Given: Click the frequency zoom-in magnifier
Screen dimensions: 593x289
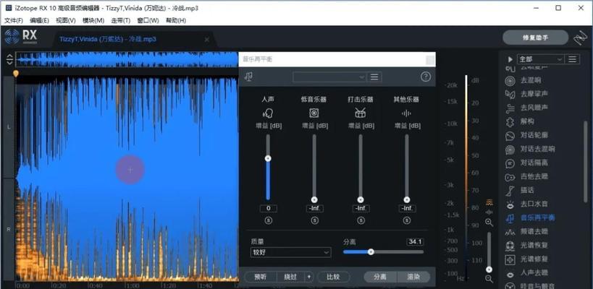Looking at the screenshot, I should (x=489, y=223).
